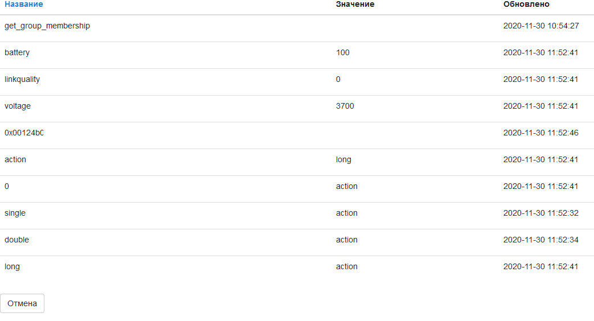Click the 0x00124b0 property name
Image resolution: width=594 pixels, height=321 pixels.
[x=24, y=133]
